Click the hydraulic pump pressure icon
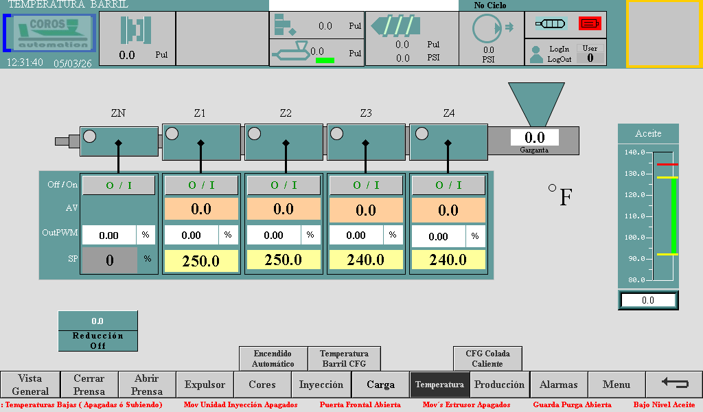 click(487, 28)
